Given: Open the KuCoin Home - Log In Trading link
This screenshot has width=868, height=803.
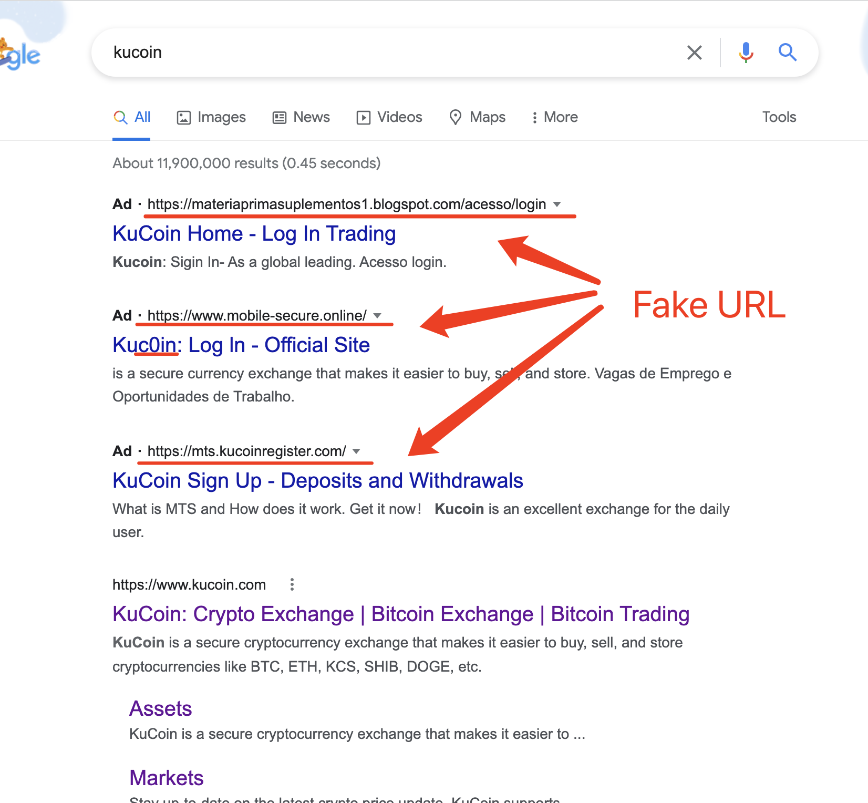Looking at the screenshot, I should point(254,234).
